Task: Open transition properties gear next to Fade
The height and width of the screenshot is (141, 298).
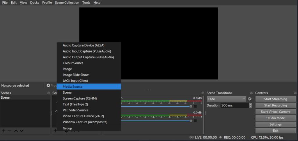Action: pyautogui.click(x=250, y=99)
